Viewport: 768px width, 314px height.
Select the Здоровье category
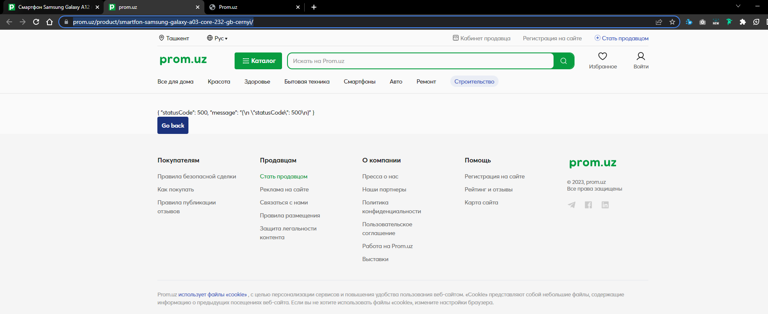click(257, 81)
